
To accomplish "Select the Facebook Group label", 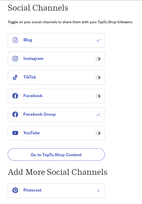I will click(40, 114).
